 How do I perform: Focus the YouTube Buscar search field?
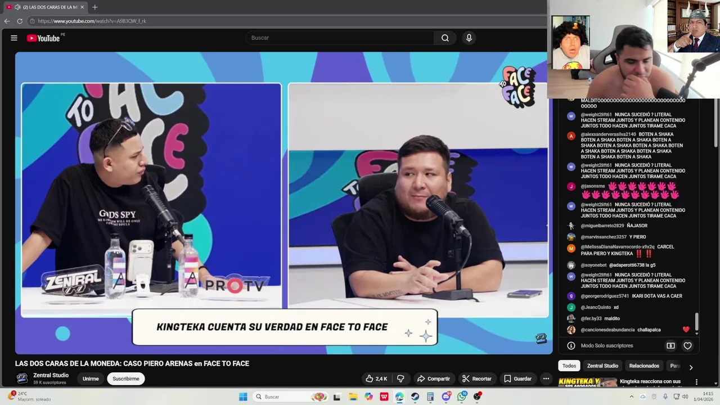coord(339,38)
